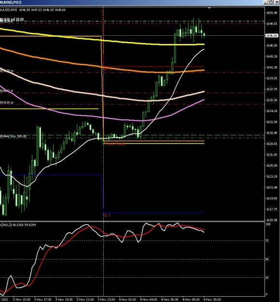Click the chart window title XAUUSD,M15
The image size is (280, 302).
[11, 2]
